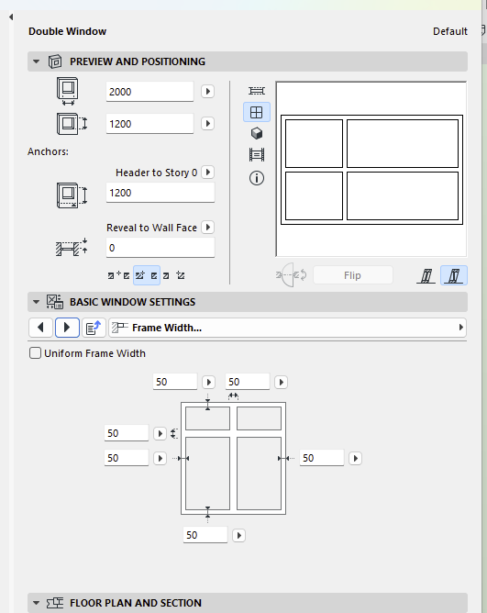The height and width of the screenshot is (613, 487).
Task: Open the Frame Width page dropdown
Action: [x=287, y=328]
